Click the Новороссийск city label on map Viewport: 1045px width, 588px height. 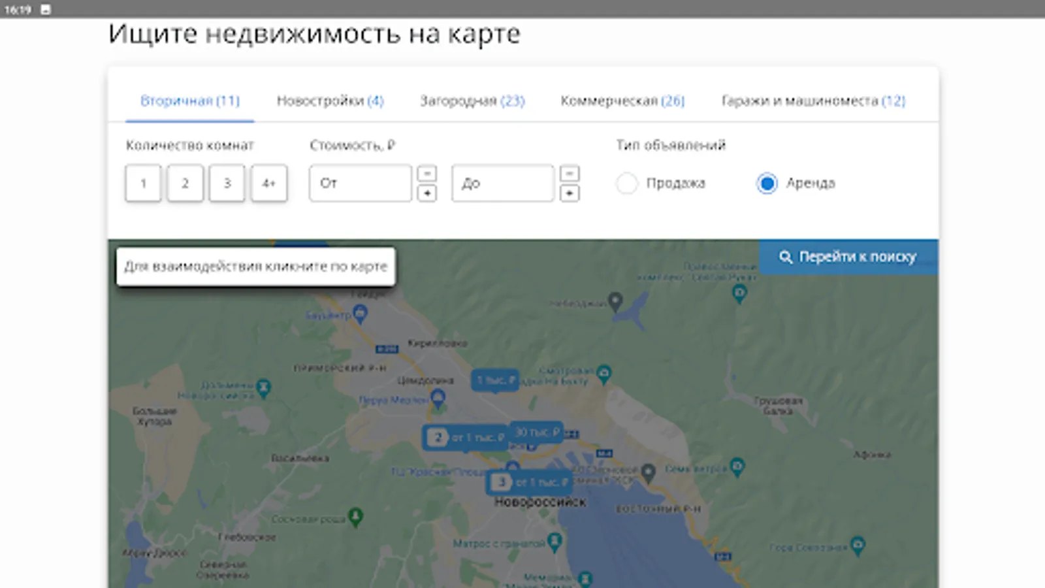540,502
